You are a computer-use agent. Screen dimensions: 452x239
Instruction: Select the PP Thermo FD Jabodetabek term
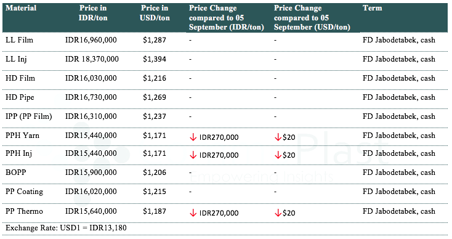coord(399,211)
